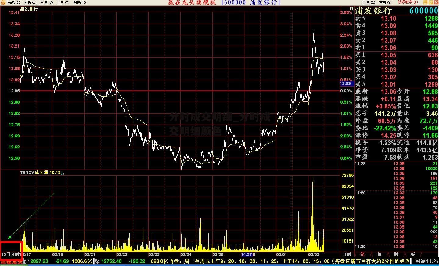Click the top-left price axis label 13.41
The width and height of the screenshot is (439, 266).
point(14,12)
